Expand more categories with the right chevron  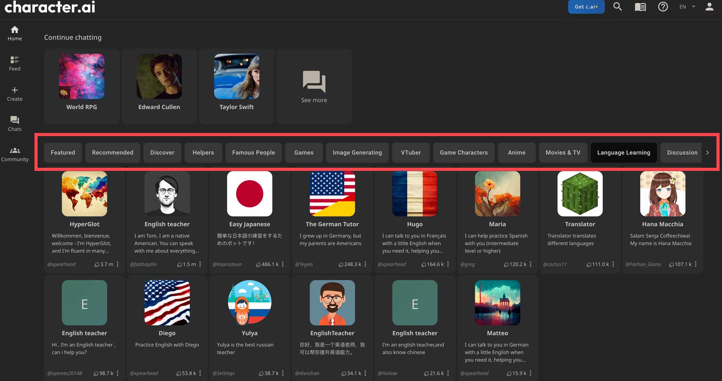point(708,153)
